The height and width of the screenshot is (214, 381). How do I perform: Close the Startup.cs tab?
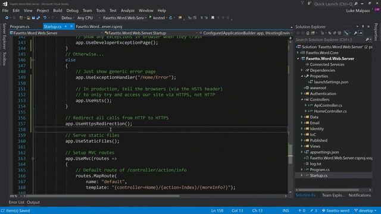click(x=71, y=26)
